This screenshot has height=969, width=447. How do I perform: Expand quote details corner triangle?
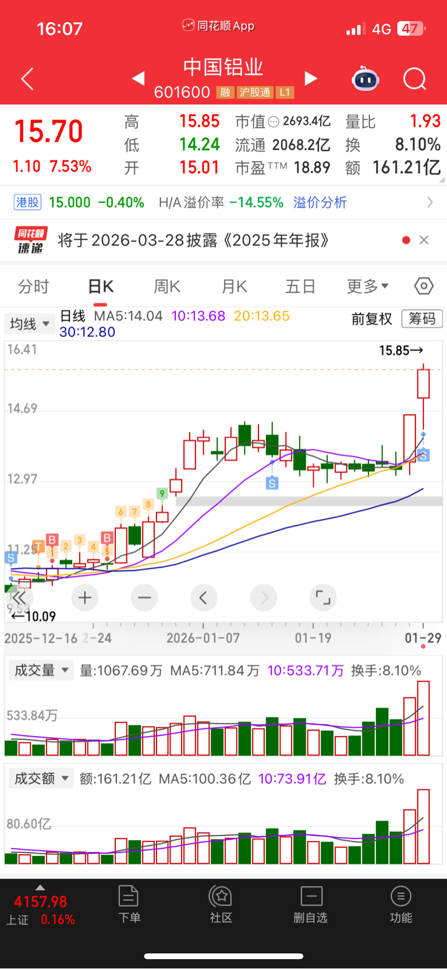[x=442, y=180]
